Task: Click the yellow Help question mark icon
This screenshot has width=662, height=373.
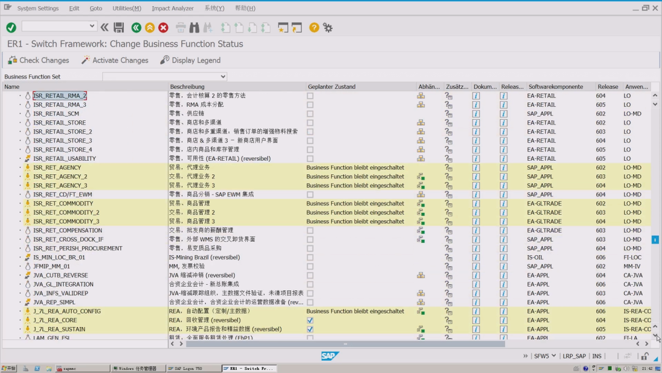Action: pos(314,28)
